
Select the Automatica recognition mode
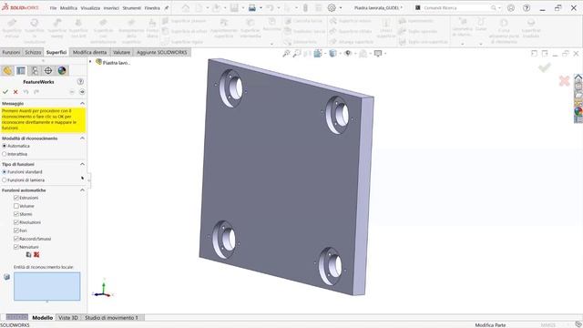[x=5, y=146]
